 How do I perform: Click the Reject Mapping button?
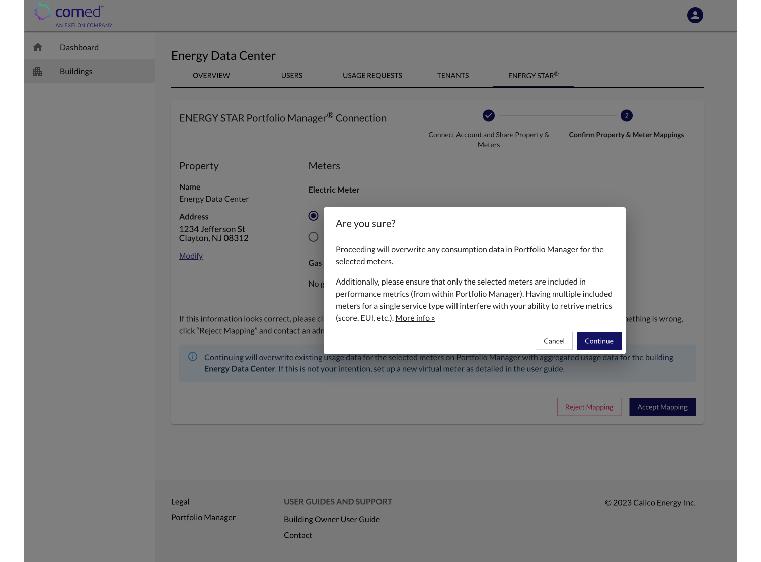589,407
